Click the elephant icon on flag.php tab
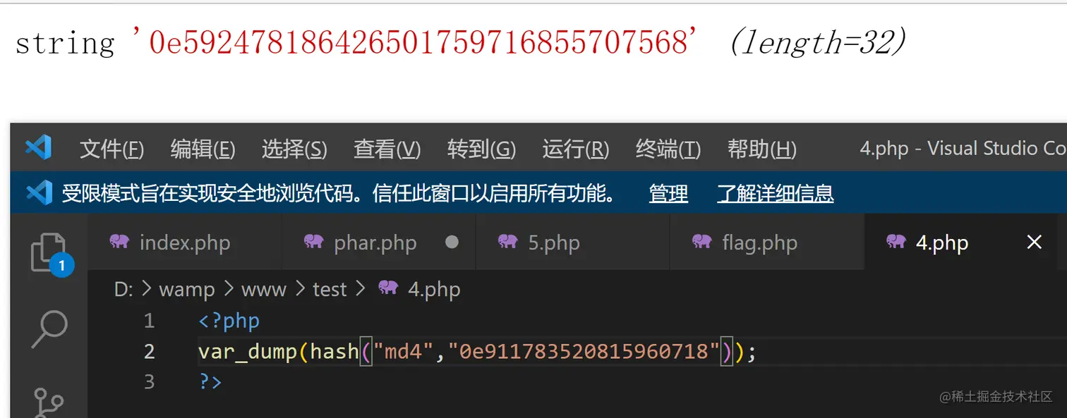The height and width of the screenshot is (418, 1067). 701,242
